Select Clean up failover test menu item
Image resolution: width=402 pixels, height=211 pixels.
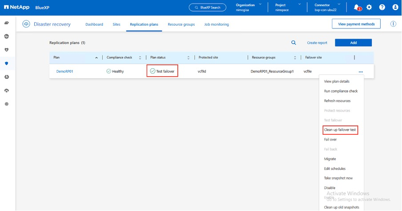coord(340,130)
